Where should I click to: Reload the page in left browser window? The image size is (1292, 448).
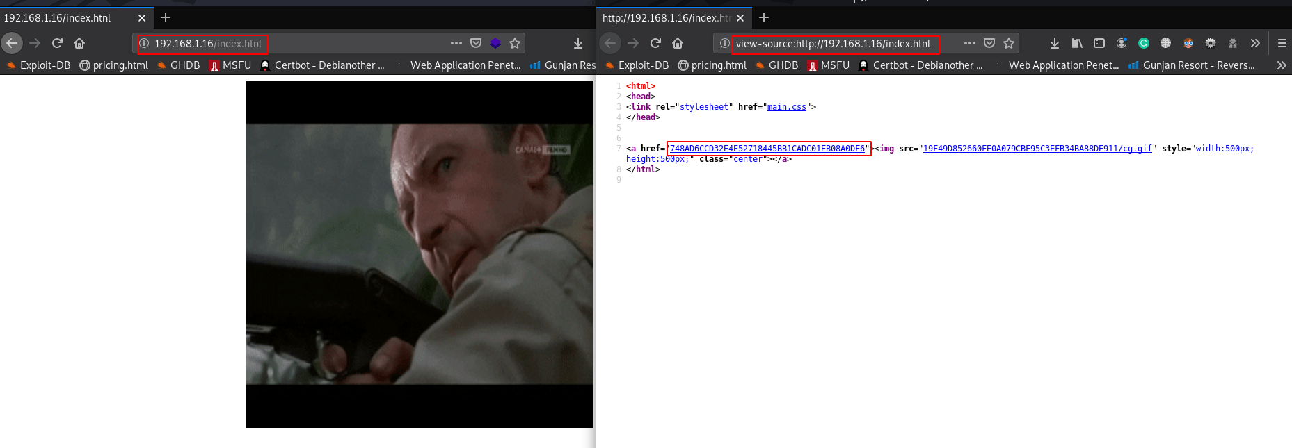click(57, 43)
